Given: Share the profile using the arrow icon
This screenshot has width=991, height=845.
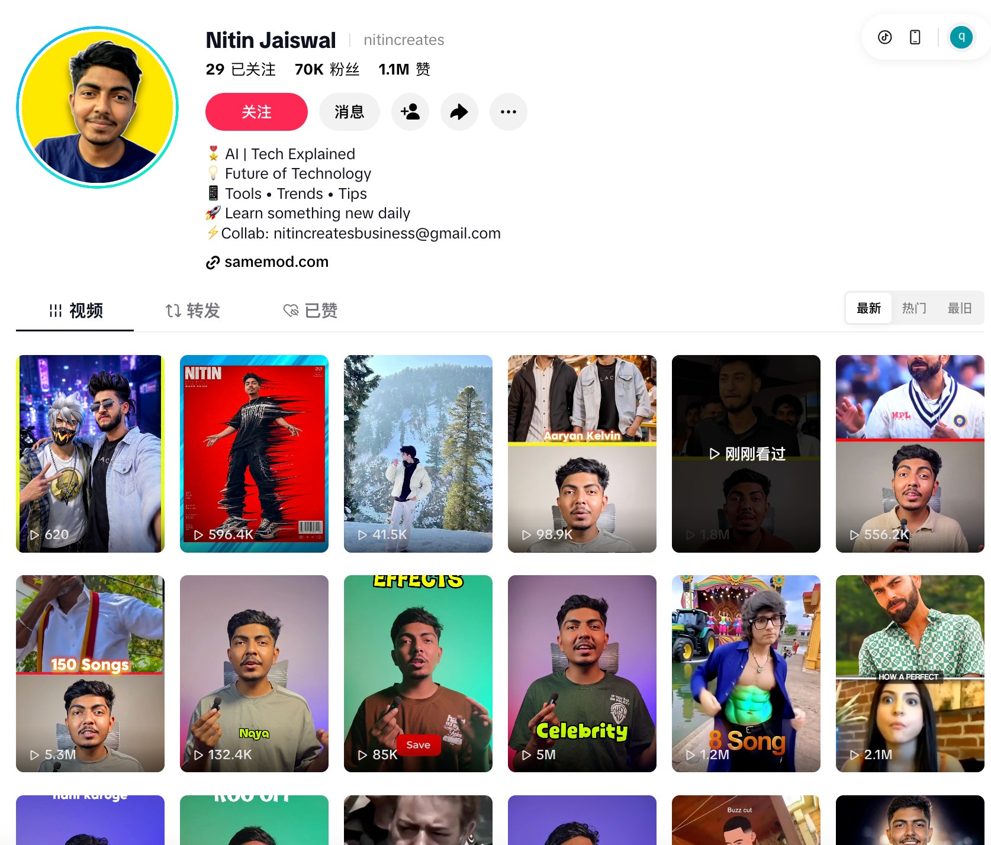Looking at the screenshot, I should click(x=459, y=112).
